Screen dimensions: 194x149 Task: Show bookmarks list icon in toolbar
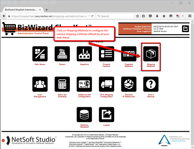coord(143,16)
